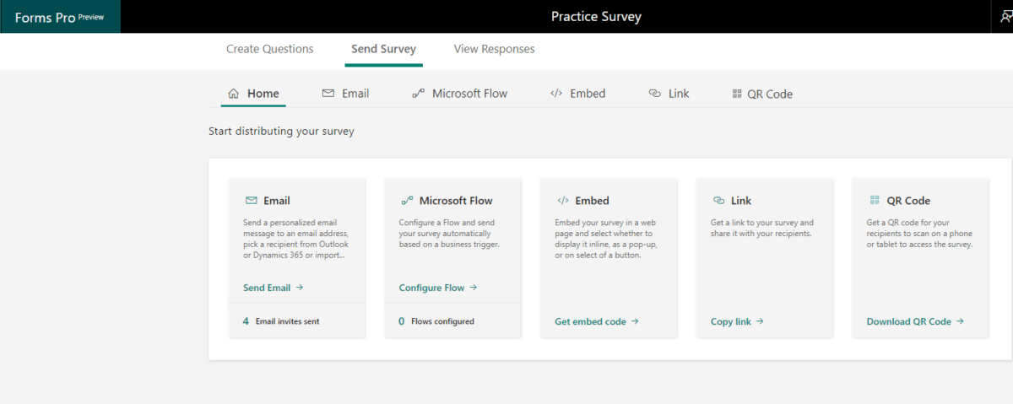The width and height of the screenshot is (1013, 404).
Task: Click the '0 Flows configured' counter
Action: (436, 321)
